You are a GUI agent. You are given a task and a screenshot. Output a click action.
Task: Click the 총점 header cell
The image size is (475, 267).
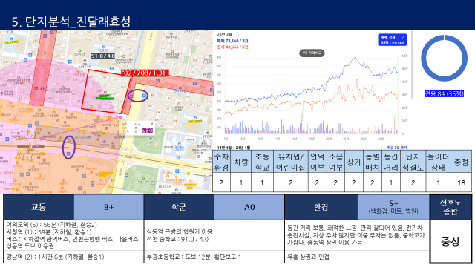461,162
